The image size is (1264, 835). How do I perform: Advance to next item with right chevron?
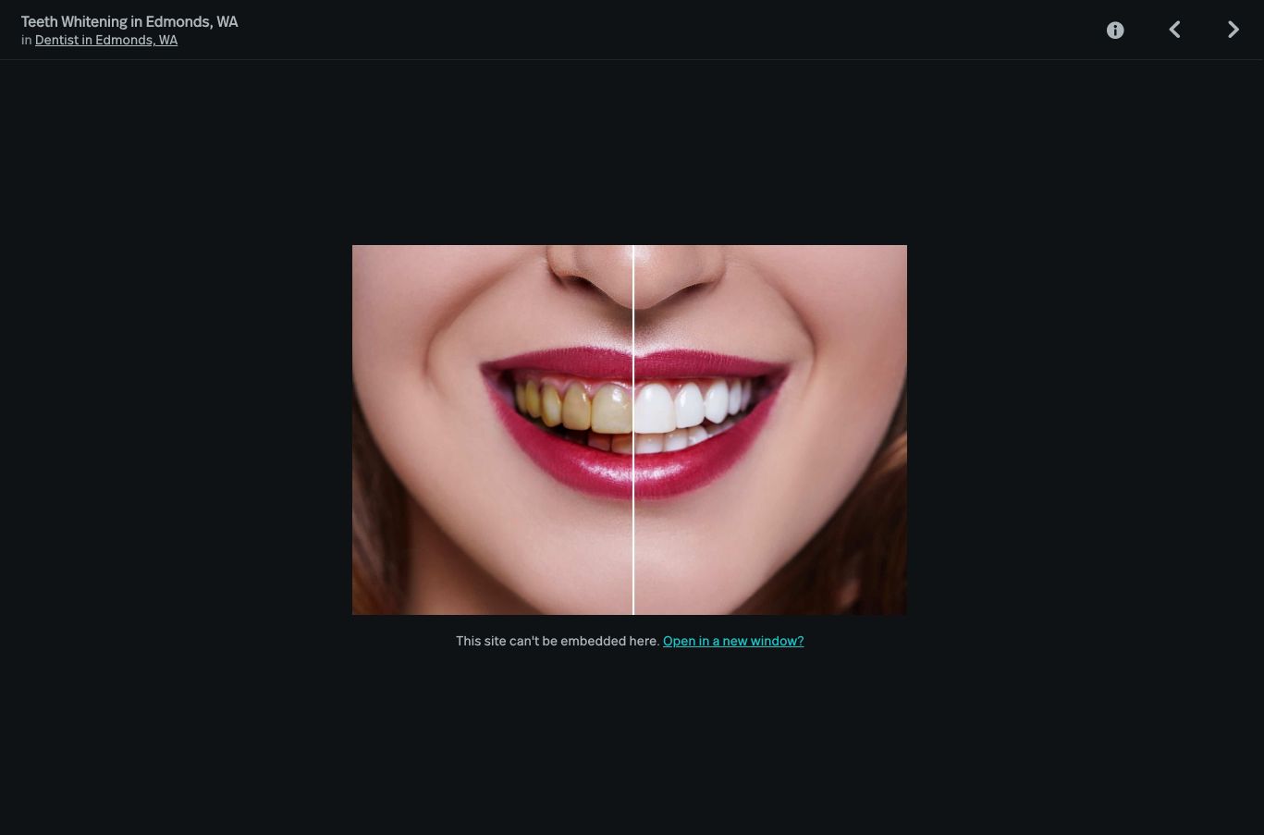tap(1233, 31)
